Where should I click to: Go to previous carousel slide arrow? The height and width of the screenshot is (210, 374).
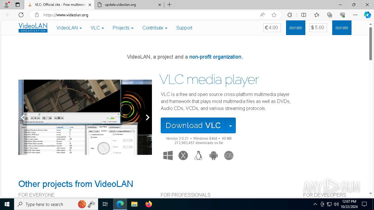pyautogui.click(x=22, y=117)
